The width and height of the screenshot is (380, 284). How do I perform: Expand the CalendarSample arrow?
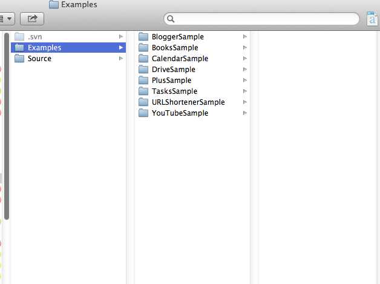[x=245, y=59]
